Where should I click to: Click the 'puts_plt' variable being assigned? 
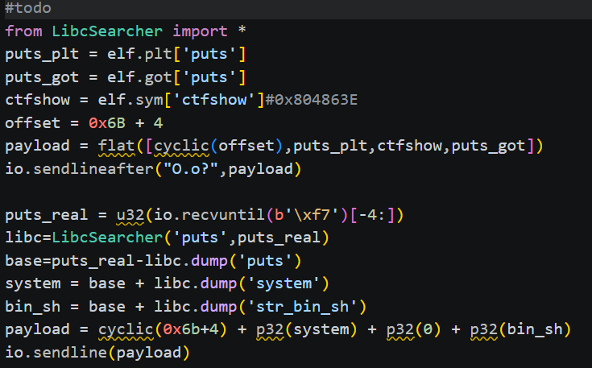point(42,54)
